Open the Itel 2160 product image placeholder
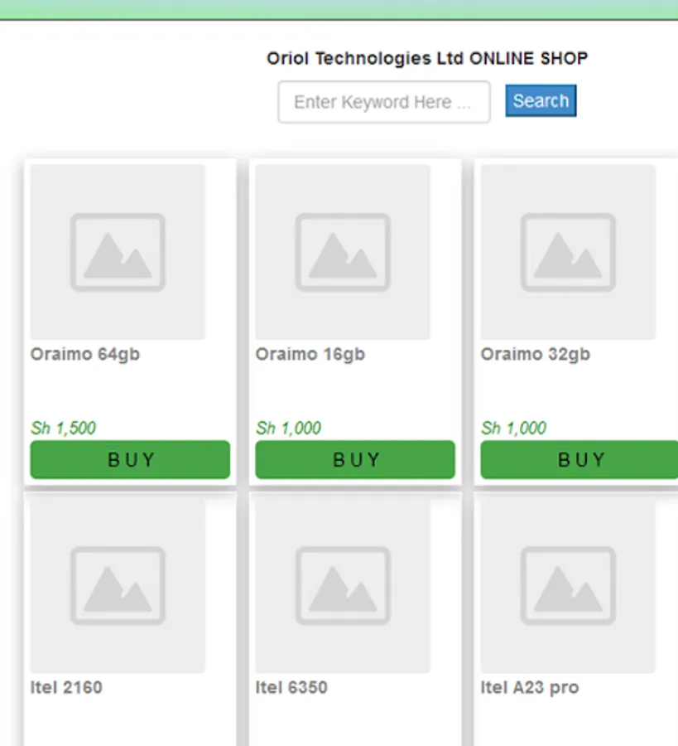This screenshot has width=678, height=746. (x=118, y=586)
